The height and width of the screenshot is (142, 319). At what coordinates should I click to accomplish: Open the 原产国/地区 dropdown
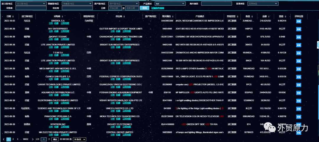coord(124,4)
